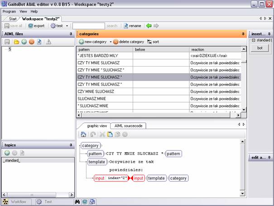Screen dimensions: 274x206
Task: Click the categories list scroll down arrow
Action: [244, 110]
